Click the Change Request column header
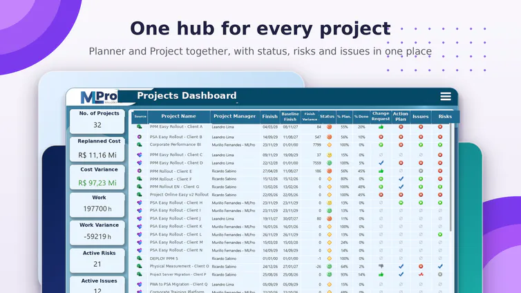 point(381,116)
